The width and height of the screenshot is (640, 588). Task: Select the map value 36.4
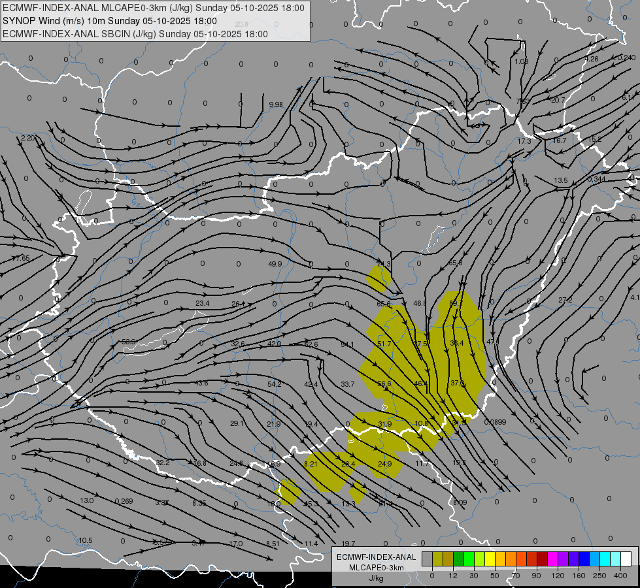click(457, 343)
